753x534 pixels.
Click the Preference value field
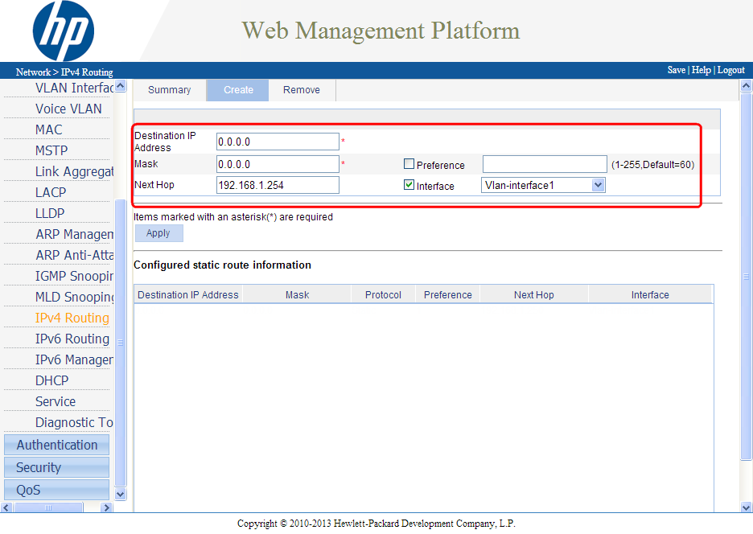(545, 164)
